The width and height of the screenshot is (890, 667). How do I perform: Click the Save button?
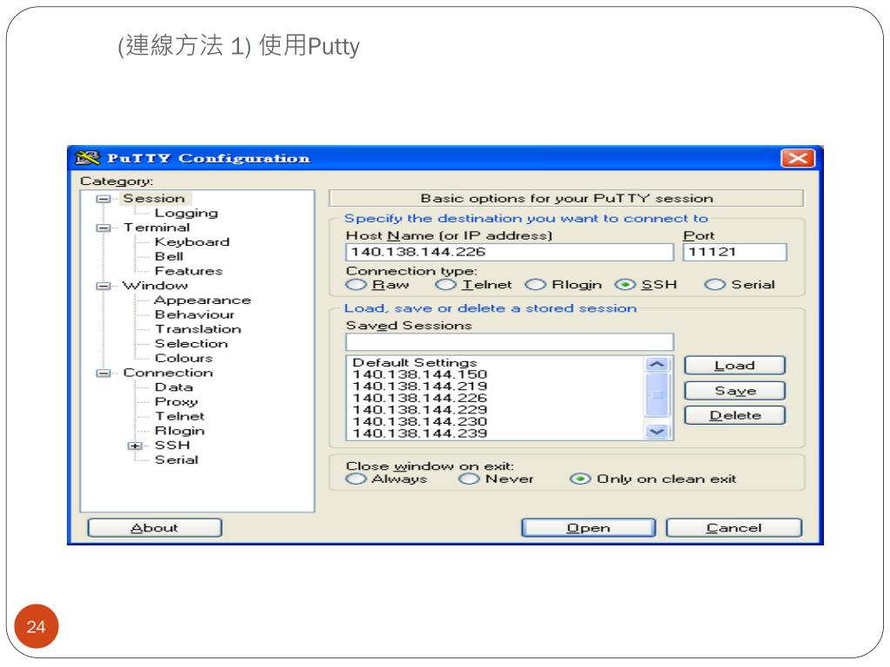[x=735, y=391]
